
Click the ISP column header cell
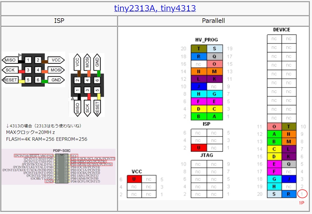[x=59, y=21]
